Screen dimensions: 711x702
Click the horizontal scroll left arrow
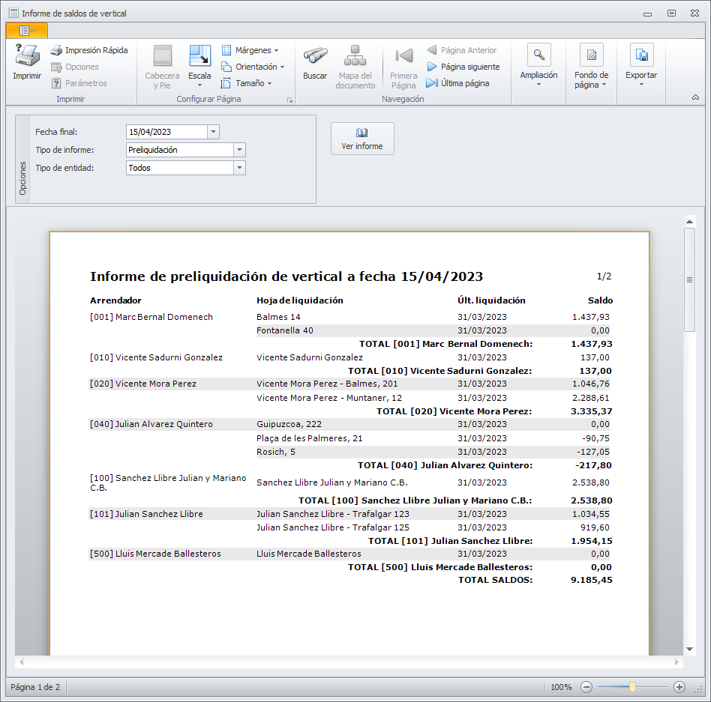[x=21, y=662]
